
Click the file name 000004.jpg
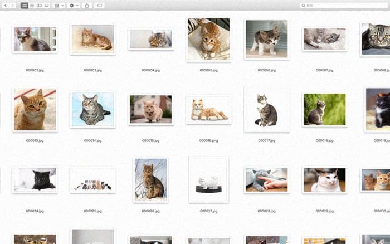point(151,70)
